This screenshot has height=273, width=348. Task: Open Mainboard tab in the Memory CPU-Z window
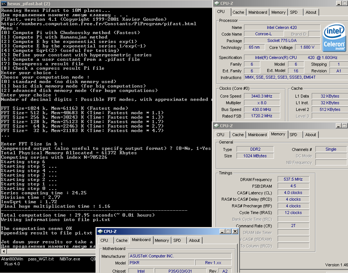click(257, 135)
